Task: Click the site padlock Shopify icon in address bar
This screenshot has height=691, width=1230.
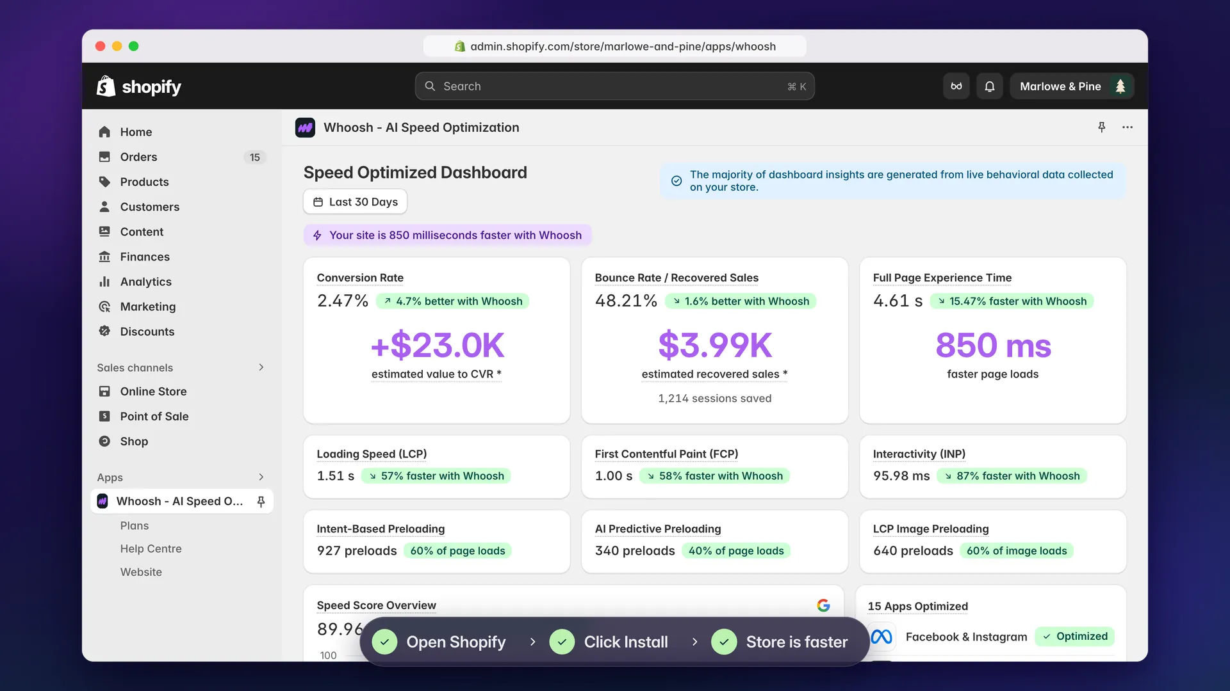Action: (460, 46)
